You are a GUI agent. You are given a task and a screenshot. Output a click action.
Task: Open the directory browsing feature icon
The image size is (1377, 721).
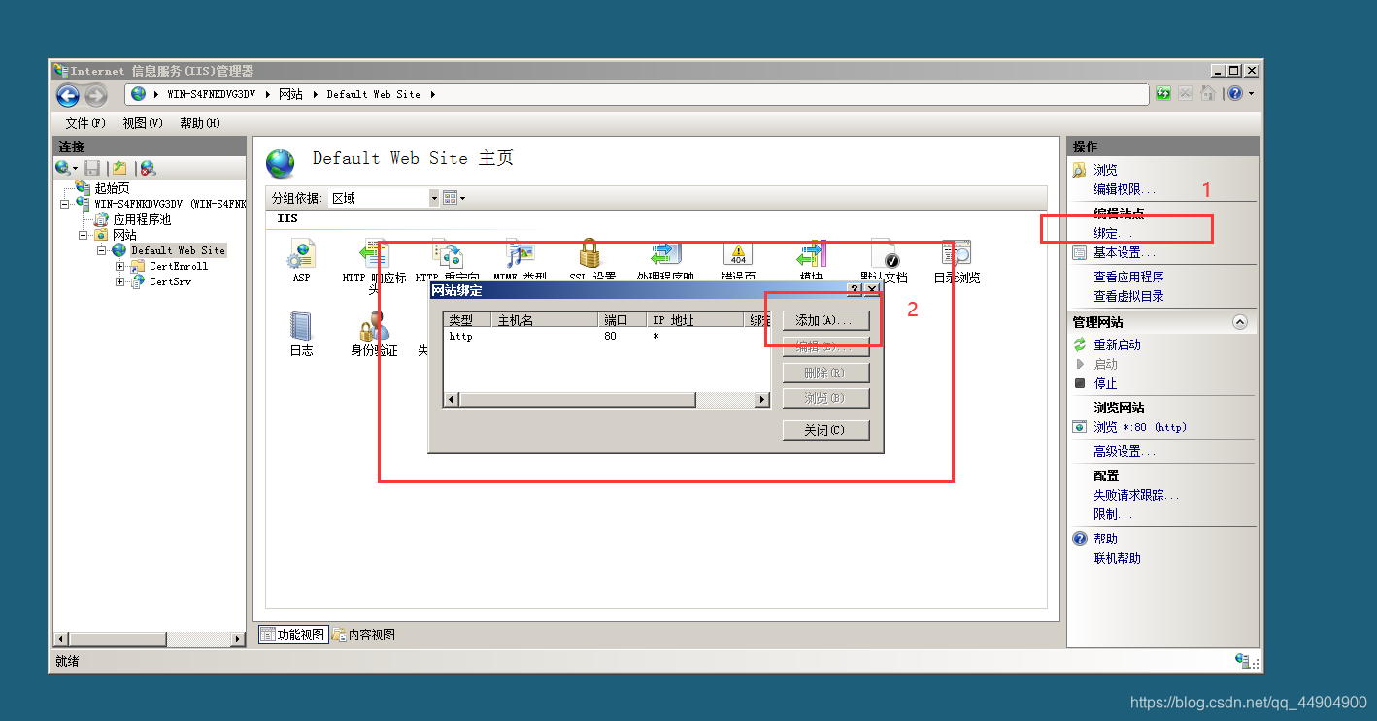click(957, 254)
